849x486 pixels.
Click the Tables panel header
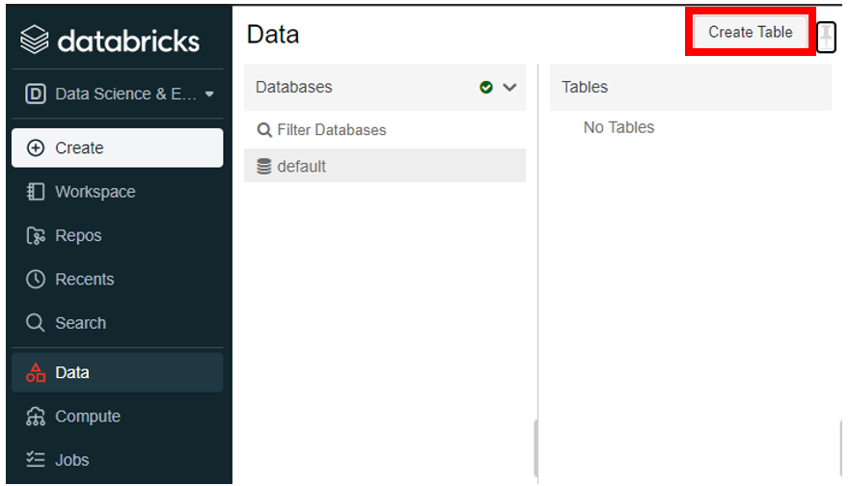coord(691,87)
